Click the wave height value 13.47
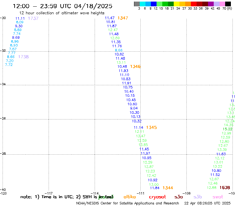Viewport: 235px width, 206px height. pos(141,136)
